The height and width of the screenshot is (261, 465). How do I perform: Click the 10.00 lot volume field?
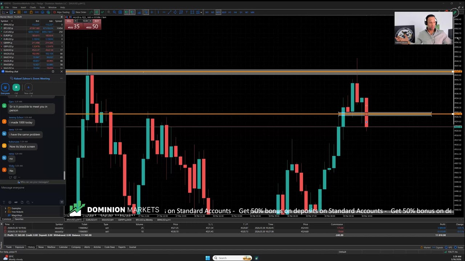[83, 21]
